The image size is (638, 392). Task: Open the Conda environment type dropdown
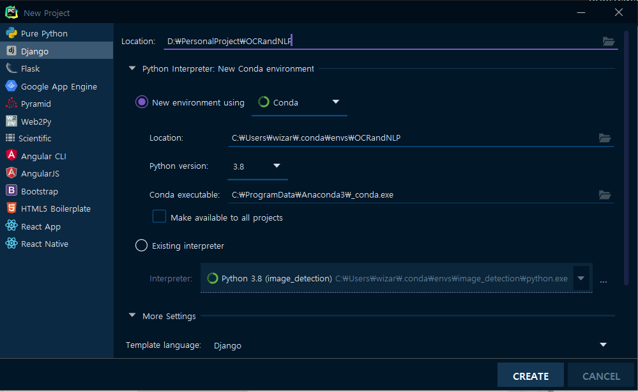point(299,103)
